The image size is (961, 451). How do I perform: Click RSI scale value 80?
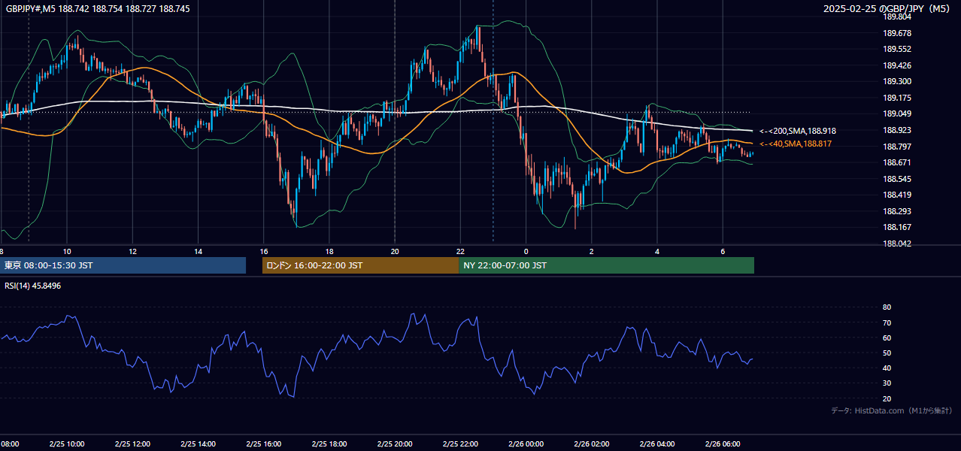pos(887,307)
